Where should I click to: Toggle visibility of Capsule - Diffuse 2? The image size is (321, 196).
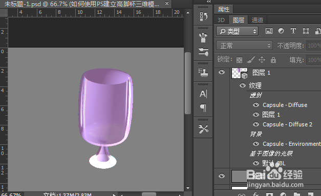[x=256, y=124]
